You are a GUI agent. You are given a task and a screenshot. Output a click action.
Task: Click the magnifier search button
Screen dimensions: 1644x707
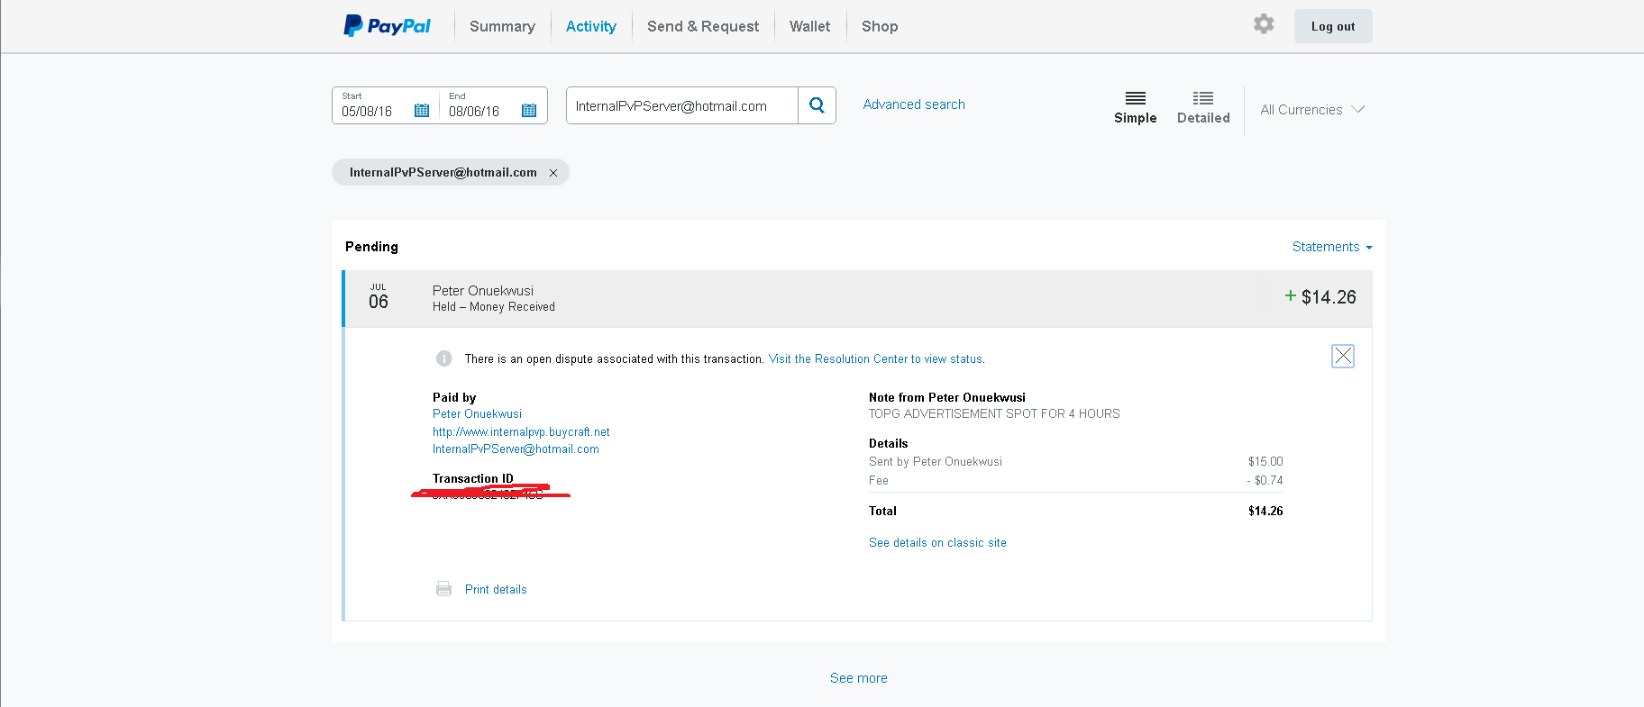[817, 105]
